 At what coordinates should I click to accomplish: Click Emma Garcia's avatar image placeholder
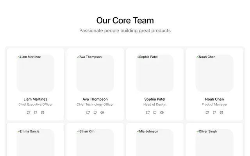[x=36, y=142]
